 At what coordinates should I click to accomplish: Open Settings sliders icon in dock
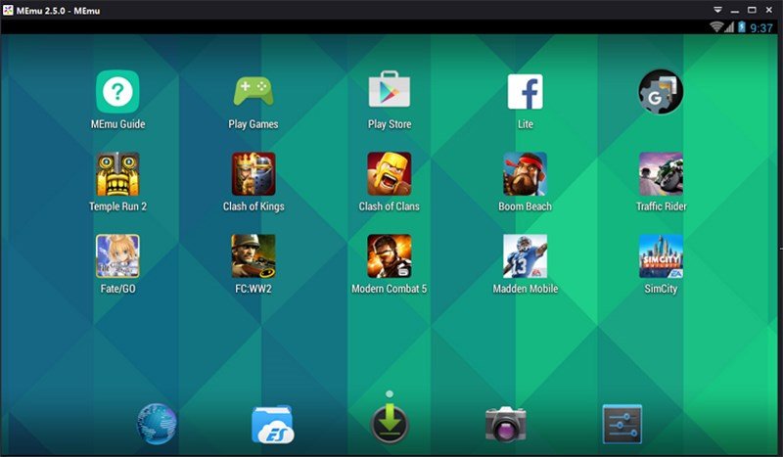tap(622, 424)
